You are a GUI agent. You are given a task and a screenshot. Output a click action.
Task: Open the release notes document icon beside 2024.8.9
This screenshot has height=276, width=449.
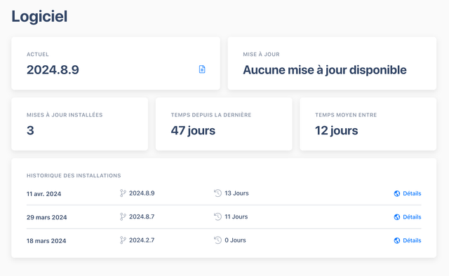pyautogui.click(x=202, y=69)
